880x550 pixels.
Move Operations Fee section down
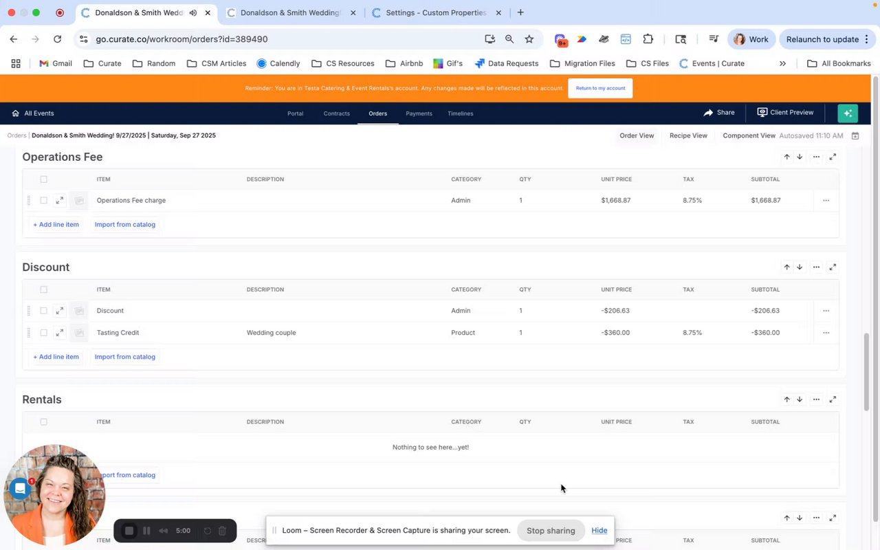(x=800, y=157)
